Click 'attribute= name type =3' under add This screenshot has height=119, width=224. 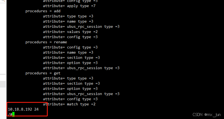pyautogui.click(x=68, y=22)
